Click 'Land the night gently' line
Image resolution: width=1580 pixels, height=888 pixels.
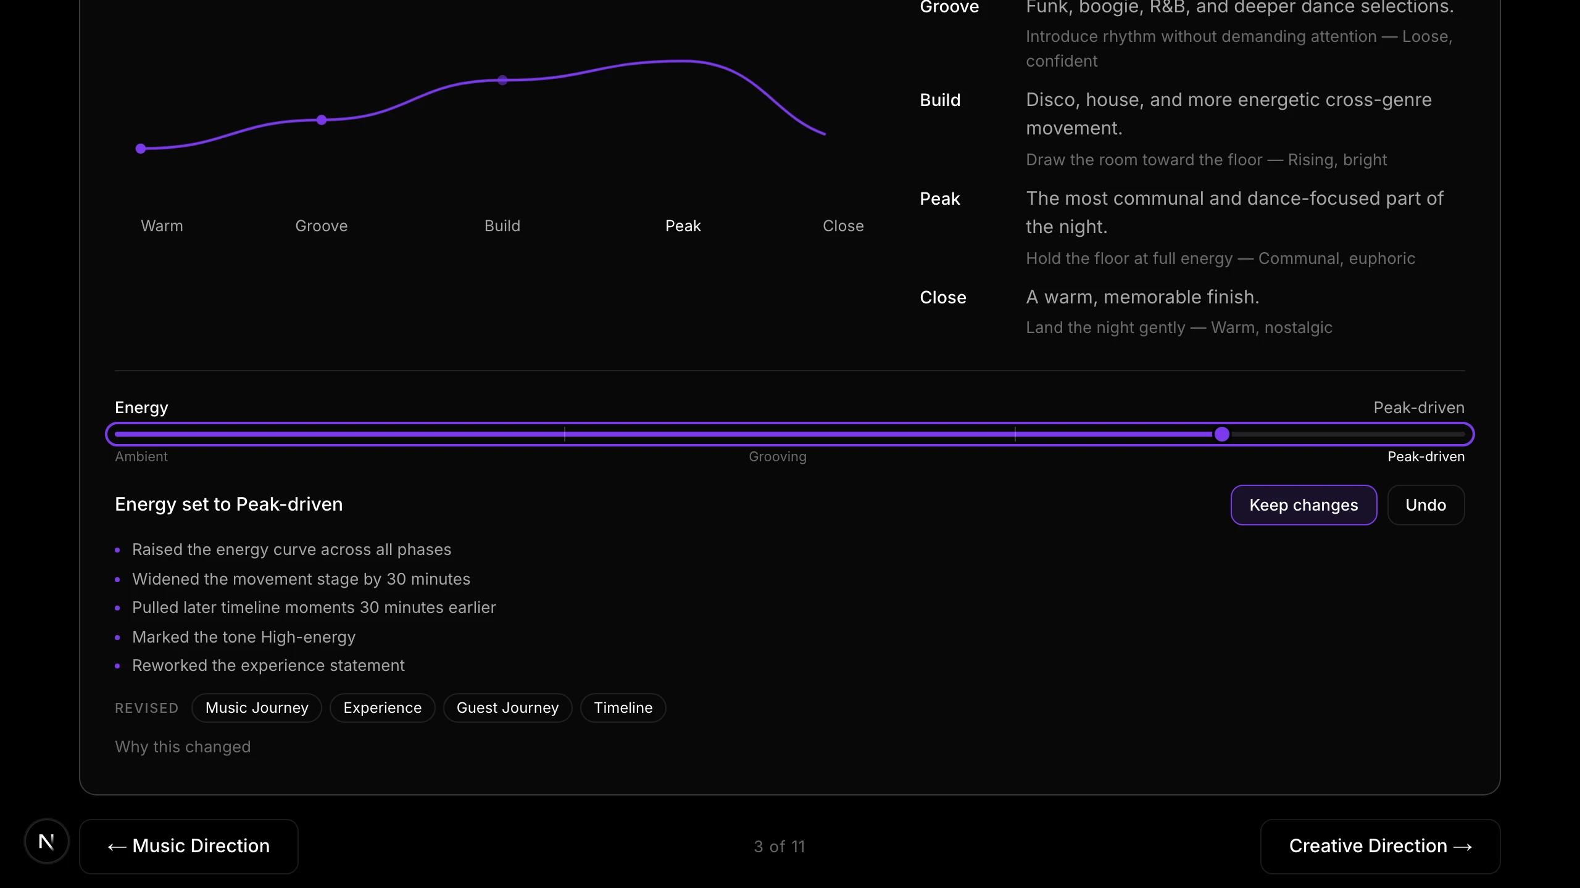(x=1179, y=327)
